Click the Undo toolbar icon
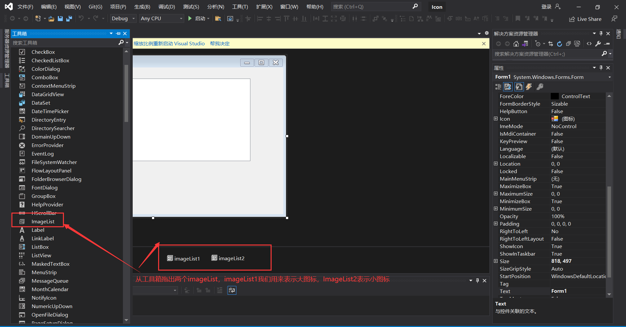The width and height of the screenshot is (626, 327). [x=81, y=19]
